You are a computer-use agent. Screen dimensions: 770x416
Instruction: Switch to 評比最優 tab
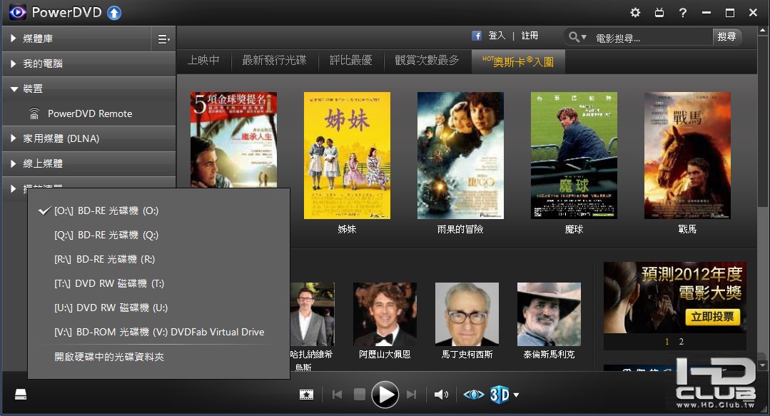[350, 61]
